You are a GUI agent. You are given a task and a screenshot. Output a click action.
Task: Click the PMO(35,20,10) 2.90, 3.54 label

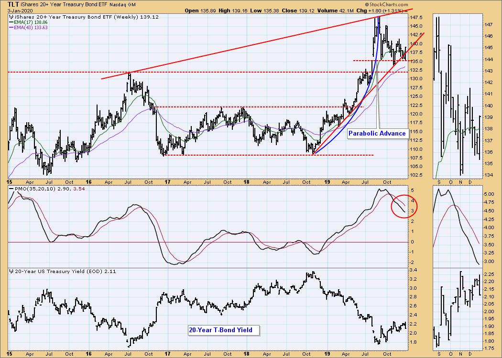pyautogui.click(x=49, y=189)
